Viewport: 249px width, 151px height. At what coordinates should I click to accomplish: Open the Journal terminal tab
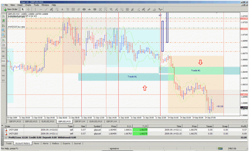(77, 143)
